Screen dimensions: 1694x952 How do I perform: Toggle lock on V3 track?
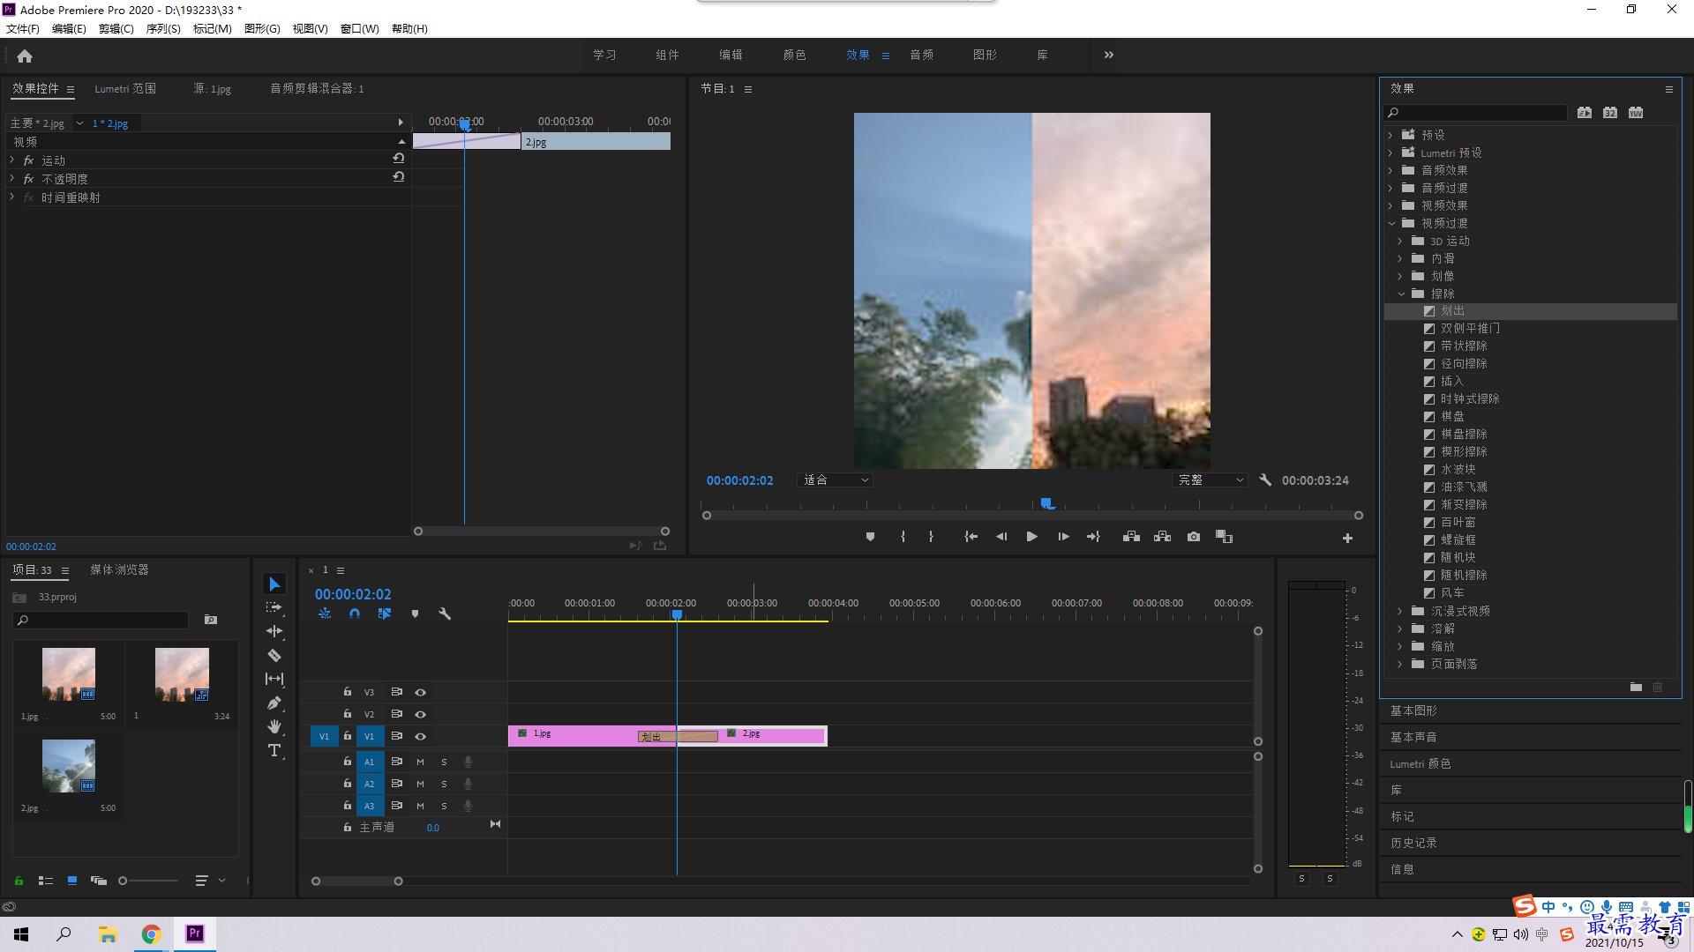(348, 692)
